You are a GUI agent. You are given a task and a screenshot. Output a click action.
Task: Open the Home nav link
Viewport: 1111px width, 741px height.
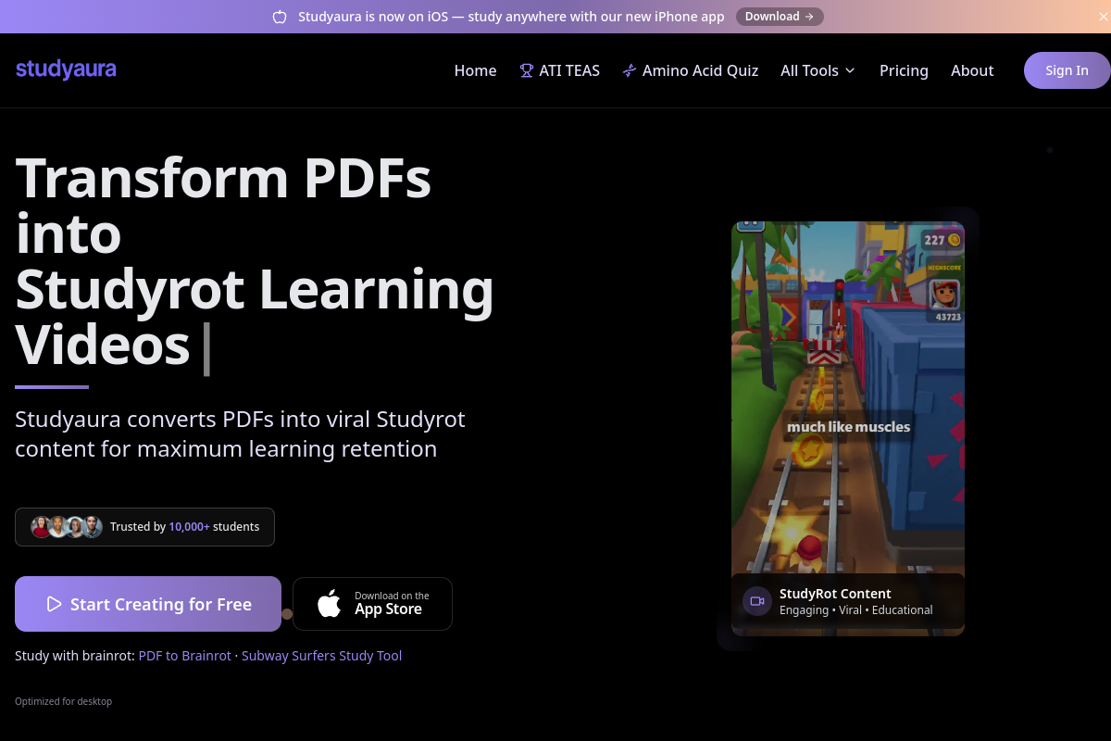[x=475, y=70]
